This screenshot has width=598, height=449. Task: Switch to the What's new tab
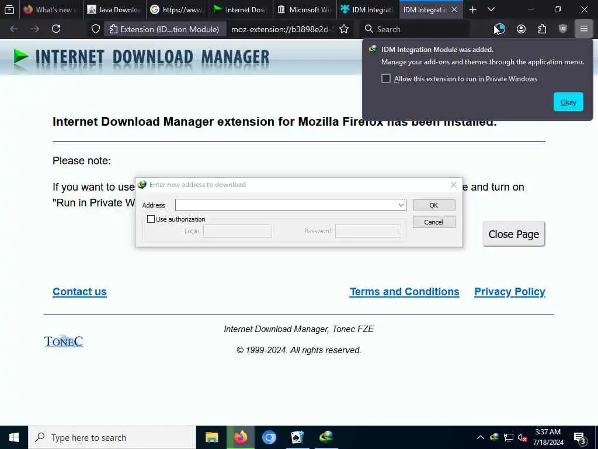(51, 10)
